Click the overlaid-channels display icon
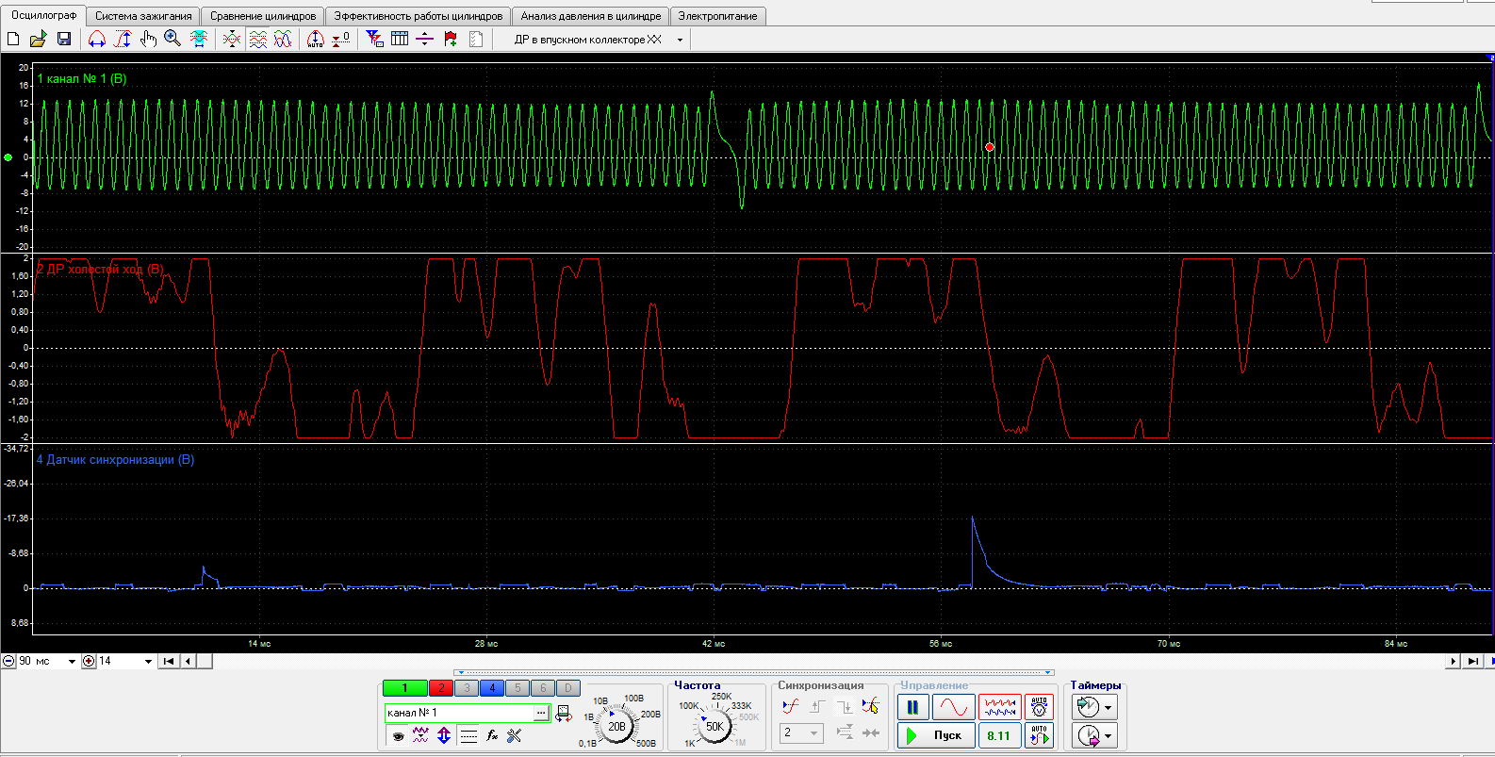1495x757 pixels. 232,39
